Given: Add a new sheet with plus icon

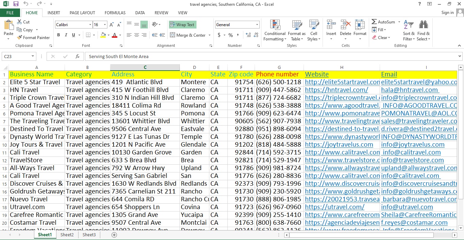Looking at the screenshot, I should point(114,235).
